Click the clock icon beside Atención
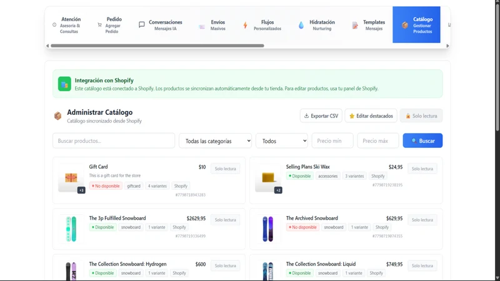Image resolution: width=500 pixels, height=281 pixels. tap(54, 25)
